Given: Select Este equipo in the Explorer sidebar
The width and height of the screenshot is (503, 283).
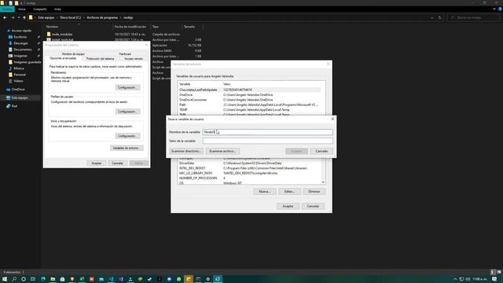Looking at the screenshot, I should coord(20,97).
